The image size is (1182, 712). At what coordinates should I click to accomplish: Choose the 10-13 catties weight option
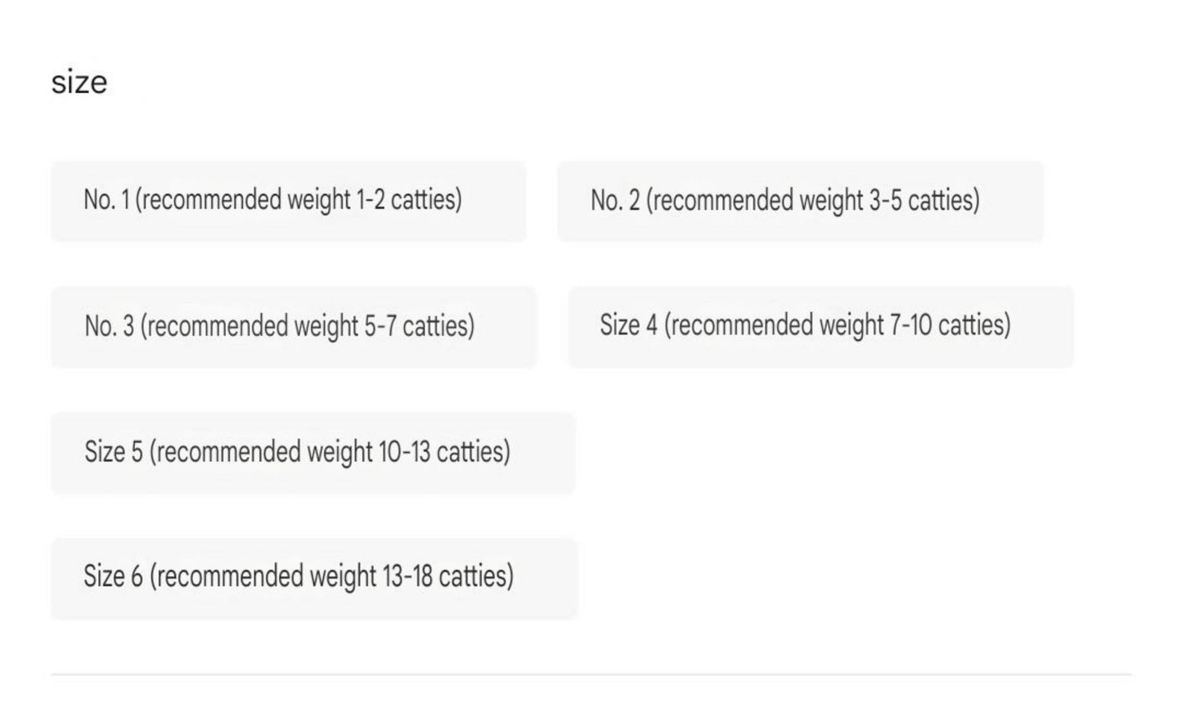coord(312,453)
